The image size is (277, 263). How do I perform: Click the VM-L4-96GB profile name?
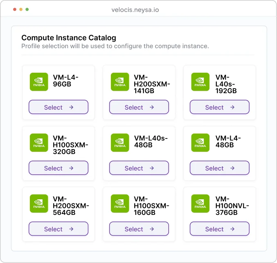point(65,80)
